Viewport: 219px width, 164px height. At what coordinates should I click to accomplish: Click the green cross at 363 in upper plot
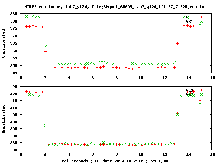click(x=46, y=46)
